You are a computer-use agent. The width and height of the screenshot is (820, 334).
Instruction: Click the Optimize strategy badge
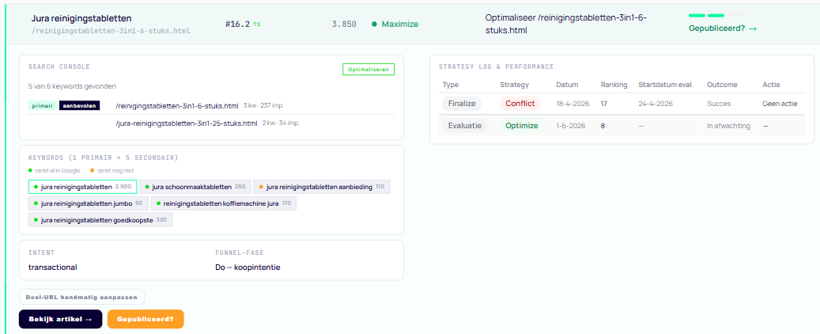click(x=521, y=126)
